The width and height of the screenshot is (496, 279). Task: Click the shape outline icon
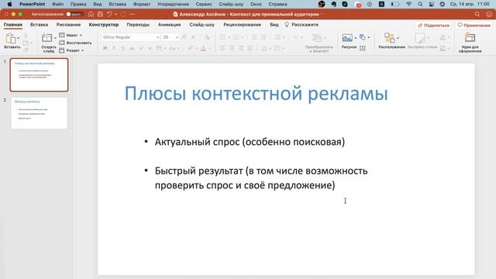click(443, 48)
